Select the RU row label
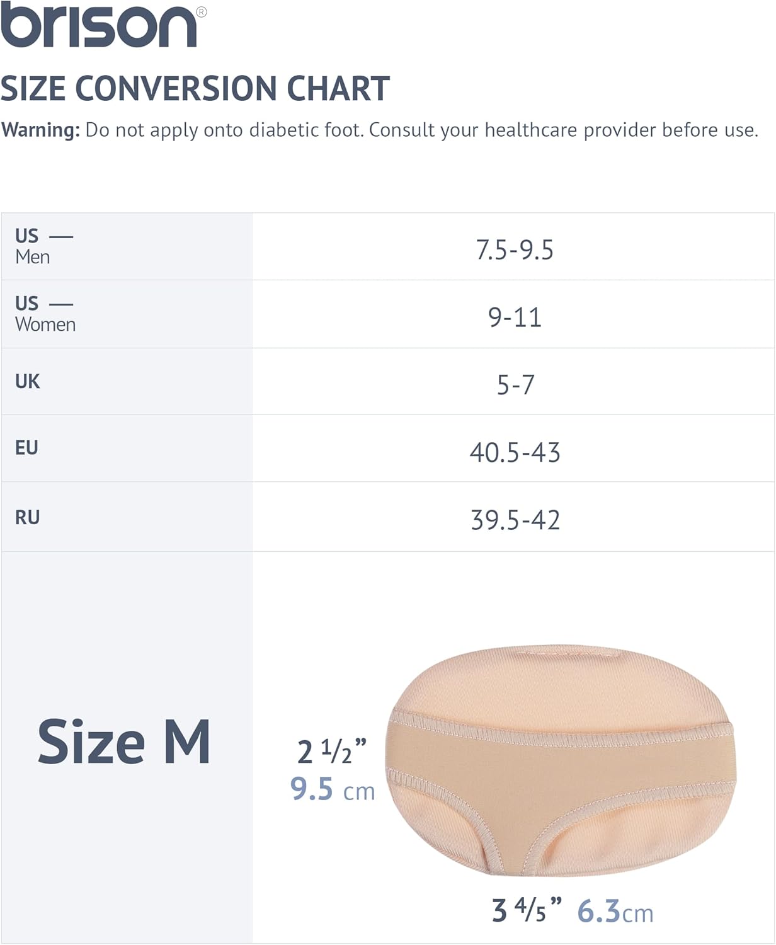This screenshot has height=945, width=776. (28, 517)
